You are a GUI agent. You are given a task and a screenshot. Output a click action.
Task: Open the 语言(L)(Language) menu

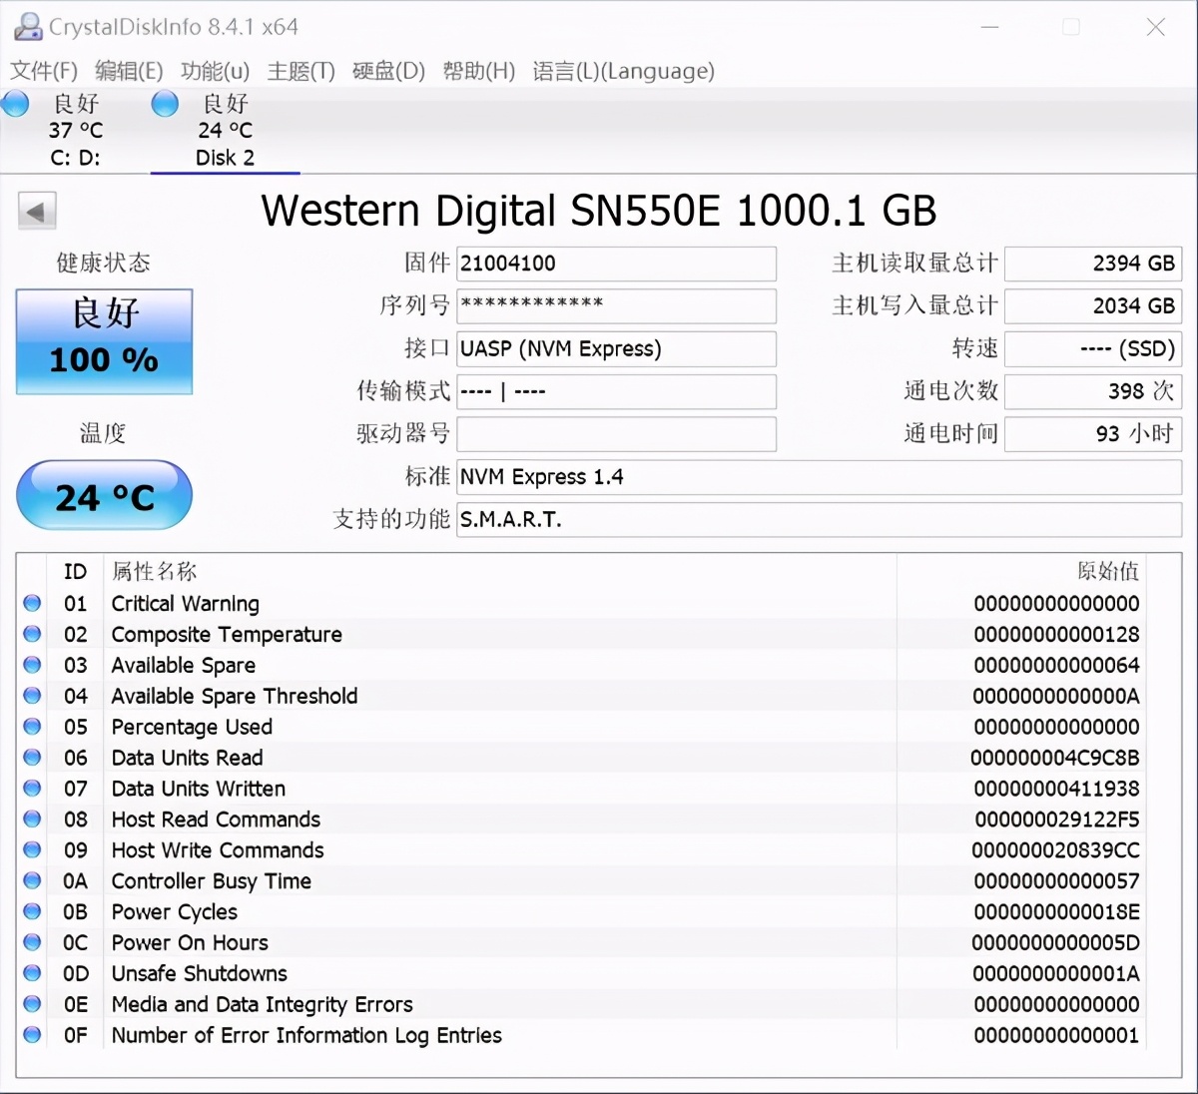point(624,71)
